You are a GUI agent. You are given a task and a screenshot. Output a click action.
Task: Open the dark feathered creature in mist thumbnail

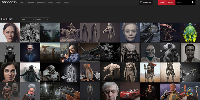[30, 72]
